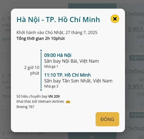Click the top dot of the flight timeline
144x139 pixels.
pyautogui.click(x=41, y=50)
